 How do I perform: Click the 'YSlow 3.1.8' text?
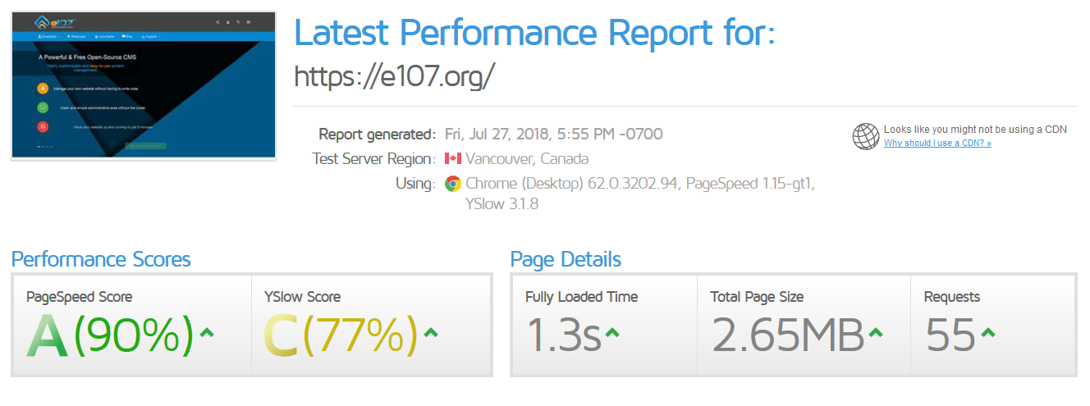501,205
